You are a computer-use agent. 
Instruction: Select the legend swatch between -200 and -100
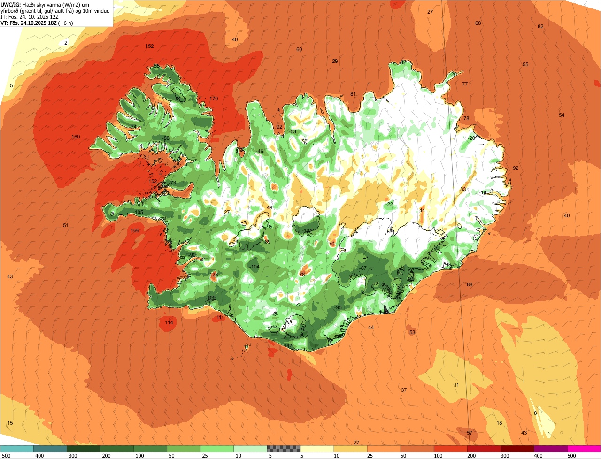[116, 449]
